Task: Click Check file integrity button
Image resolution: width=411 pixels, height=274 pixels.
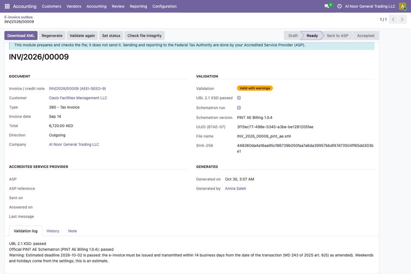Action: point(144,36)
